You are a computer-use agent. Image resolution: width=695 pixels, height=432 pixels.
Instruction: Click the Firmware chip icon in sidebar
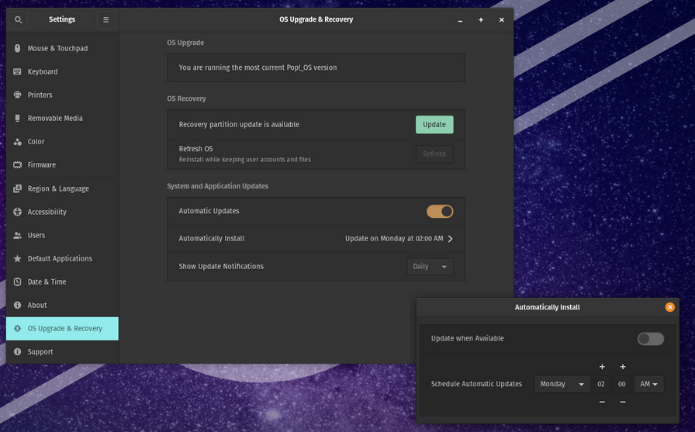18,165
